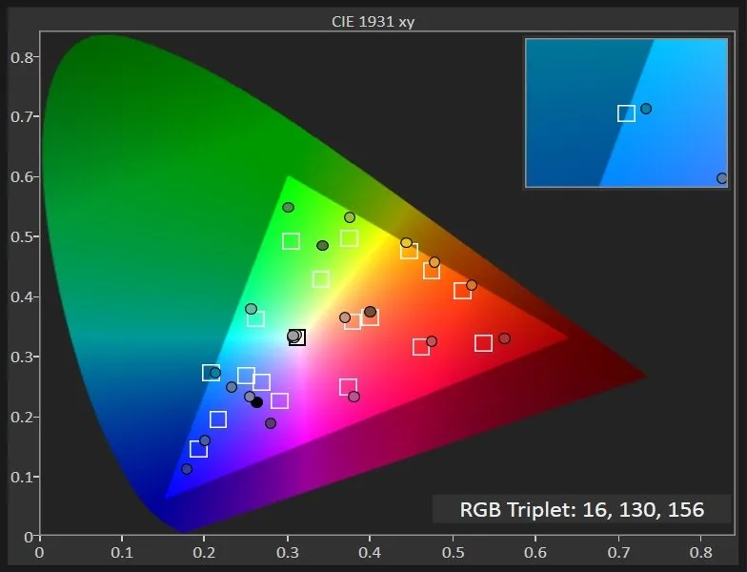Click the RGB Triplet: 16, 130, 156 readout
The width and height of the screenshot is (747, 572).
click(581, 509)
